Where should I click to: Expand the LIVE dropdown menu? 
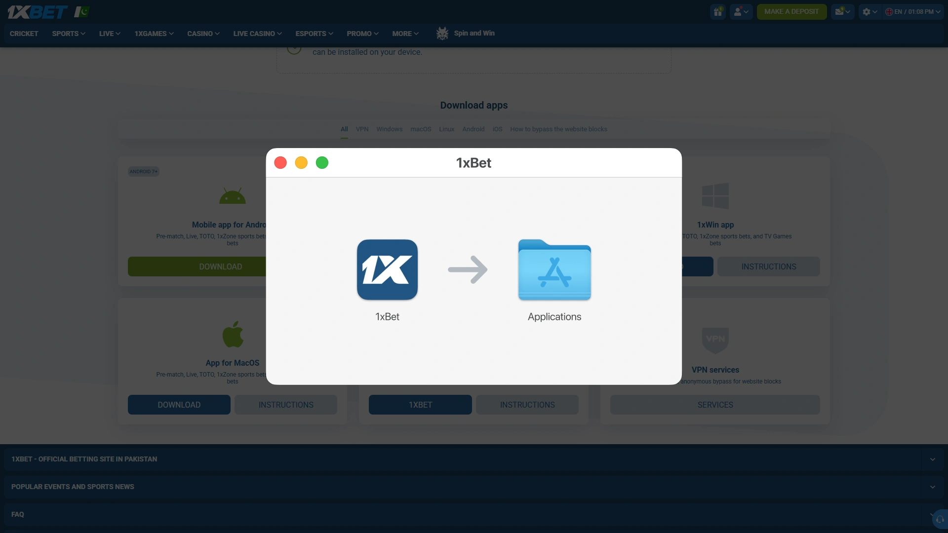pyautogui.click(x=110, y=34)
